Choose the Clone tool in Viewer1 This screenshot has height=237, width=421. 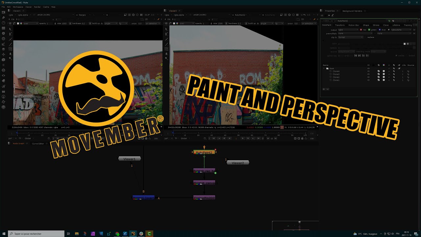coord(10,49)
